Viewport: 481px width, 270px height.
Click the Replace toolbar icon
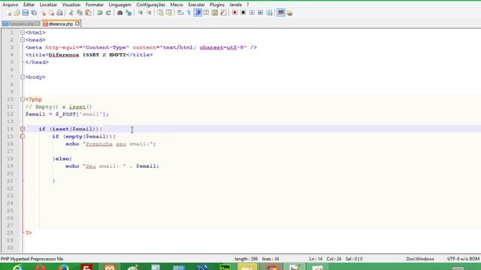coord(129,13)
